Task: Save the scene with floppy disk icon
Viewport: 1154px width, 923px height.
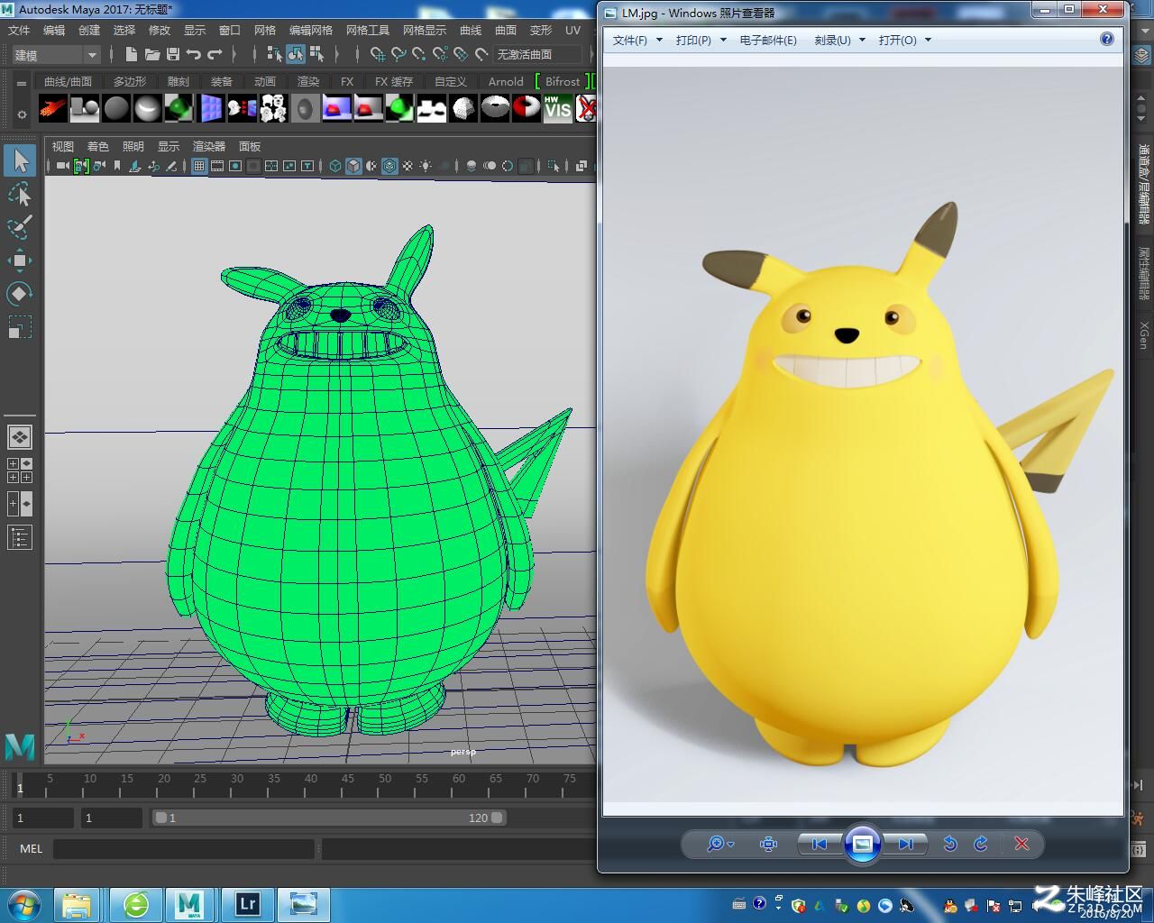Action: pos(173,54)
